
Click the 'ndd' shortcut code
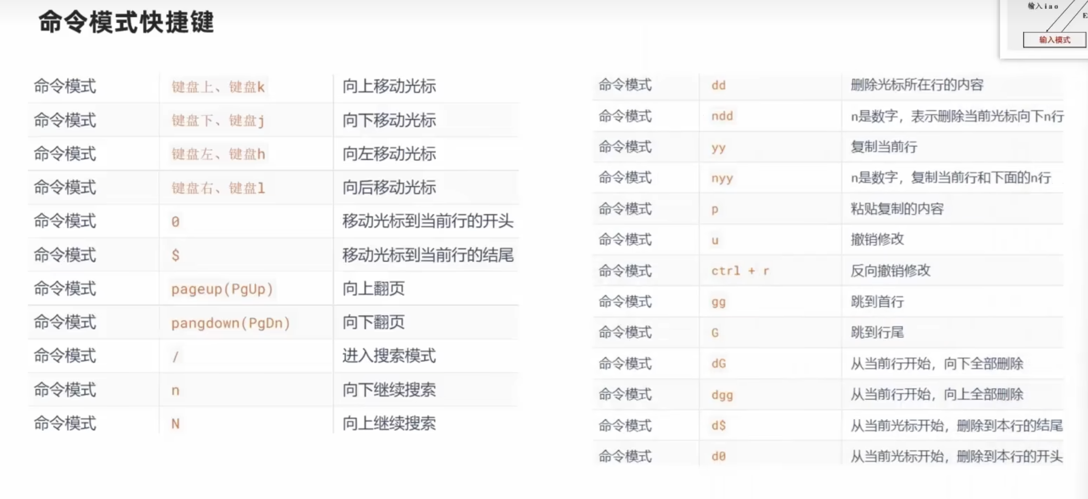(x=722, y=116)
